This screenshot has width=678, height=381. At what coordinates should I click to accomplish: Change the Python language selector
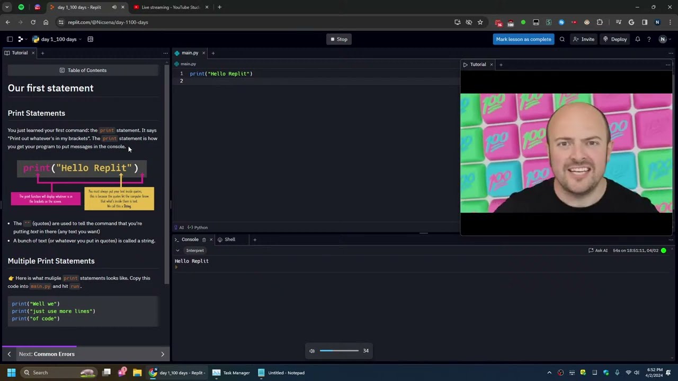click(198, 228)
